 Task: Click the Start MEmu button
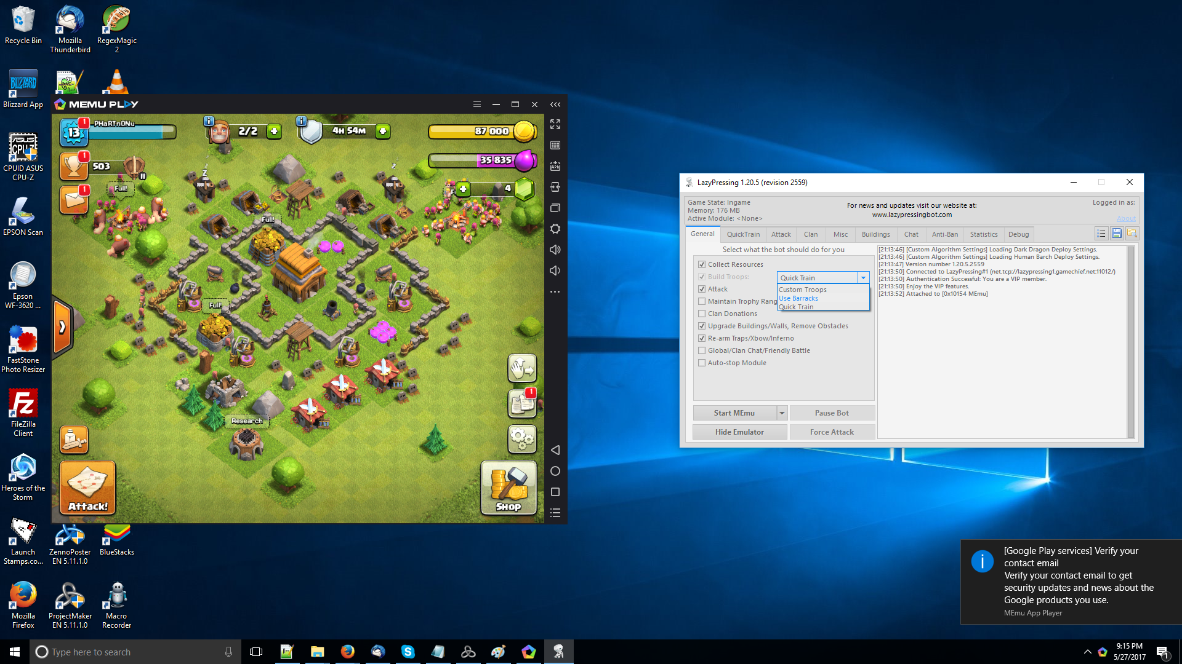[x=734, y=413]
